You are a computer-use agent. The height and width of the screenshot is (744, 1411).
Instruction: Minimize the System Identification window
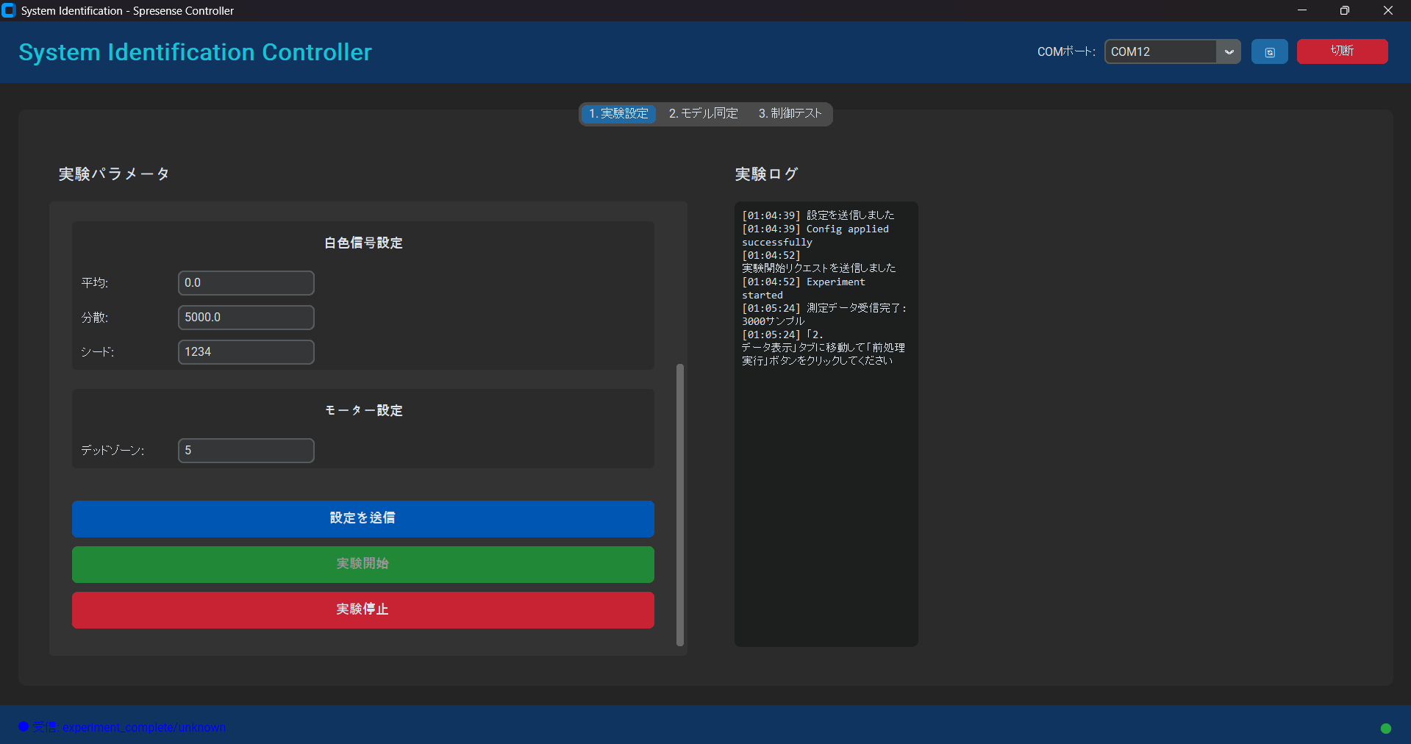pos(1301,10)
